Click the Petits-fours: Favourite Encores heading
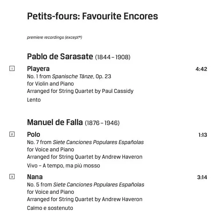 [92, 16]
